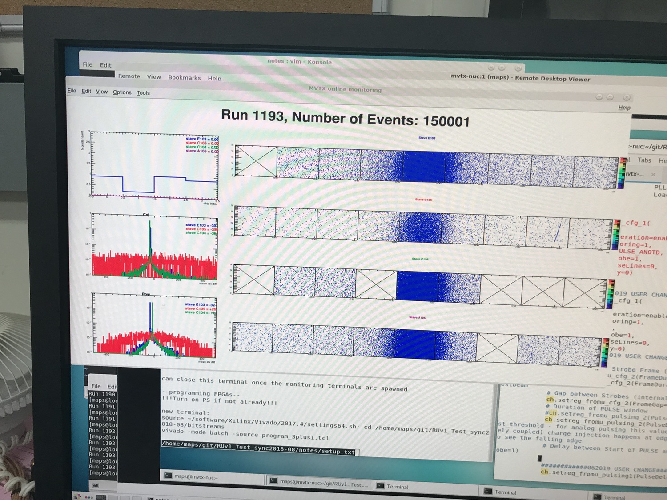Open Edit menu in MVTX online monitoring
667x500 pixels.
coord(86,91)
